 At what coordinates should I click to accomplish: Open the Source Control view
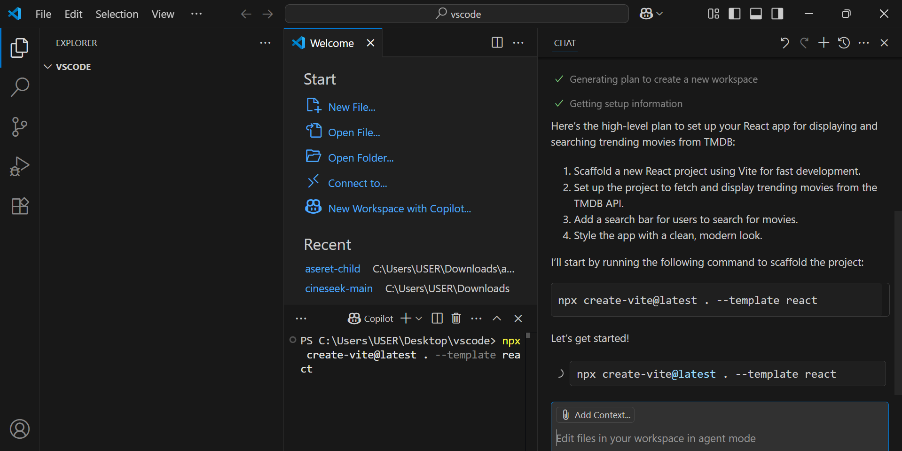(x=20, y=127)
